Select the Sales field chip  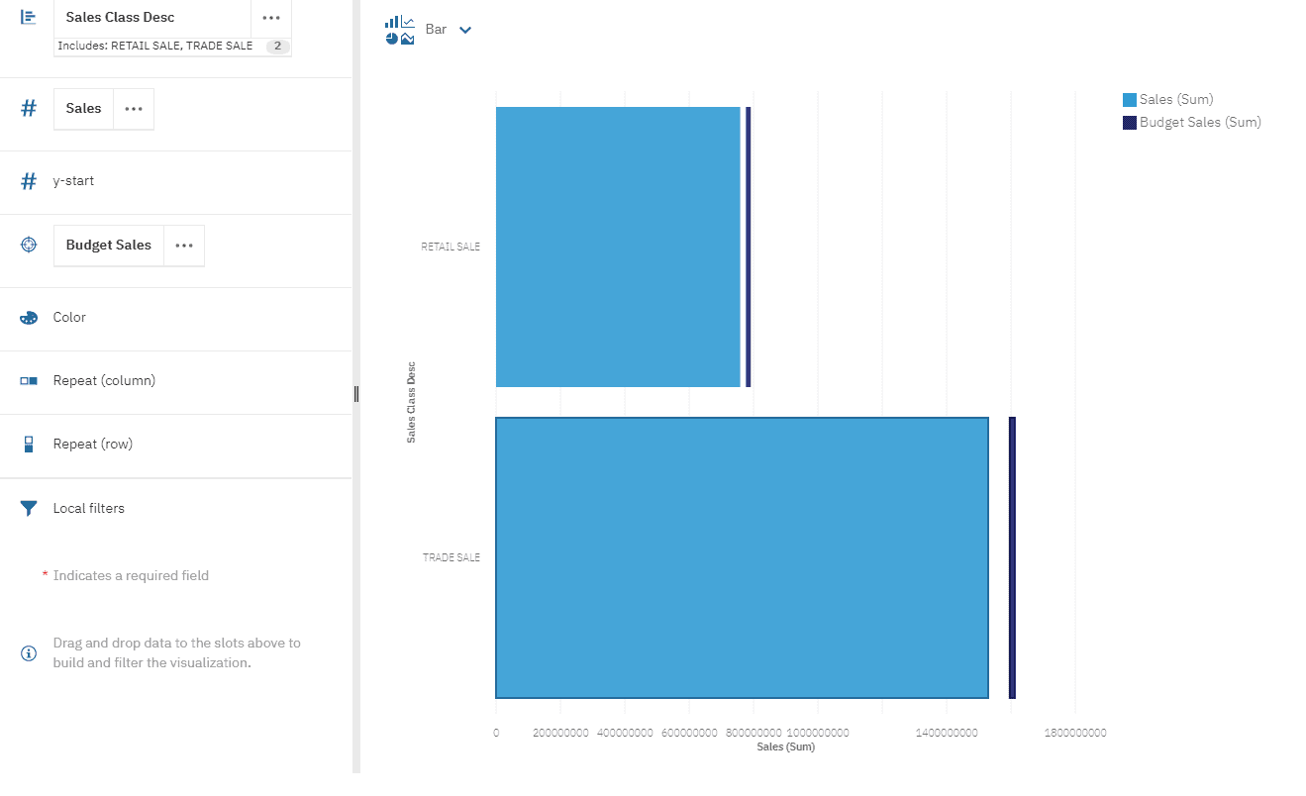[83, 109]
